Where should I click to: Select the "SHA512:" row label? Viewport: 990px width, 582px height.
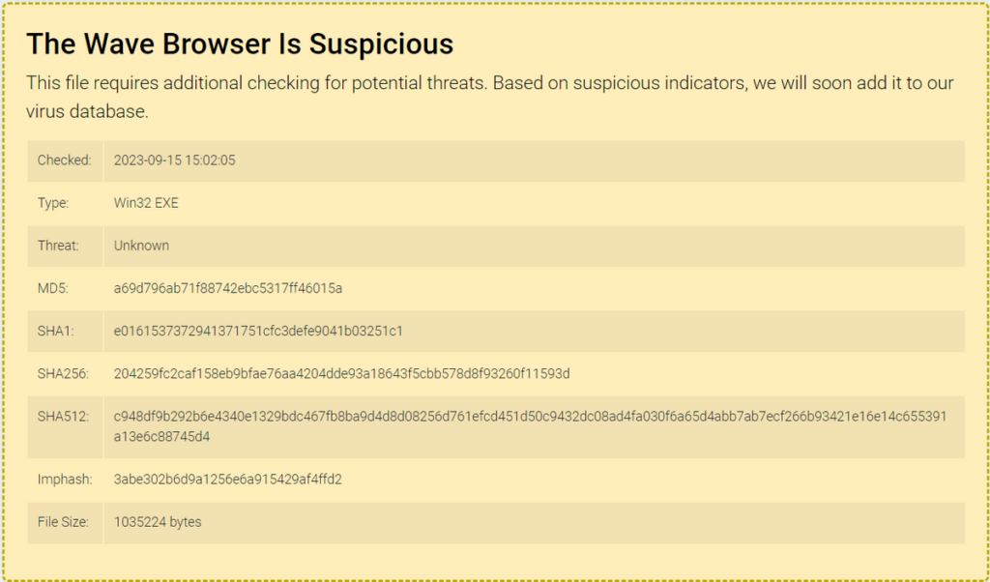[x=61, y=416]
